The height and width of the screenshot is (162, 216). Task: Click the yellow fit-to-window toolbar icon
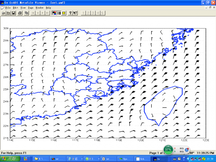point(64,13)
